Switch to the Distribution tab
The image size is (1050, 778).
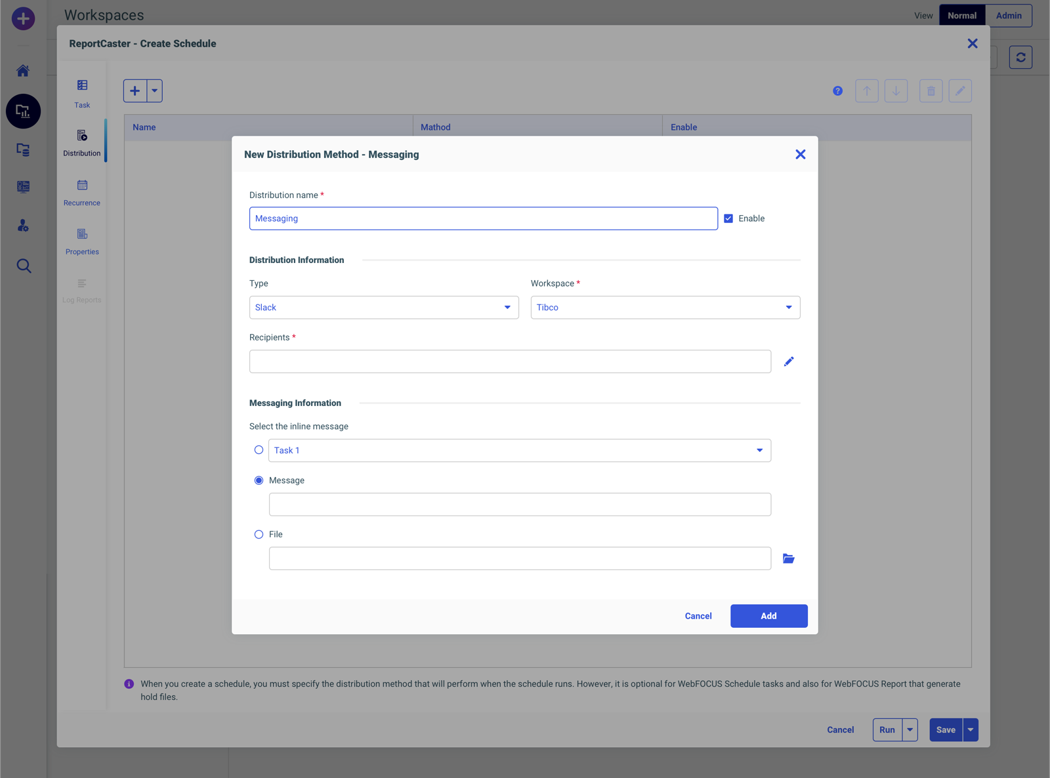[x=82, y=143]
